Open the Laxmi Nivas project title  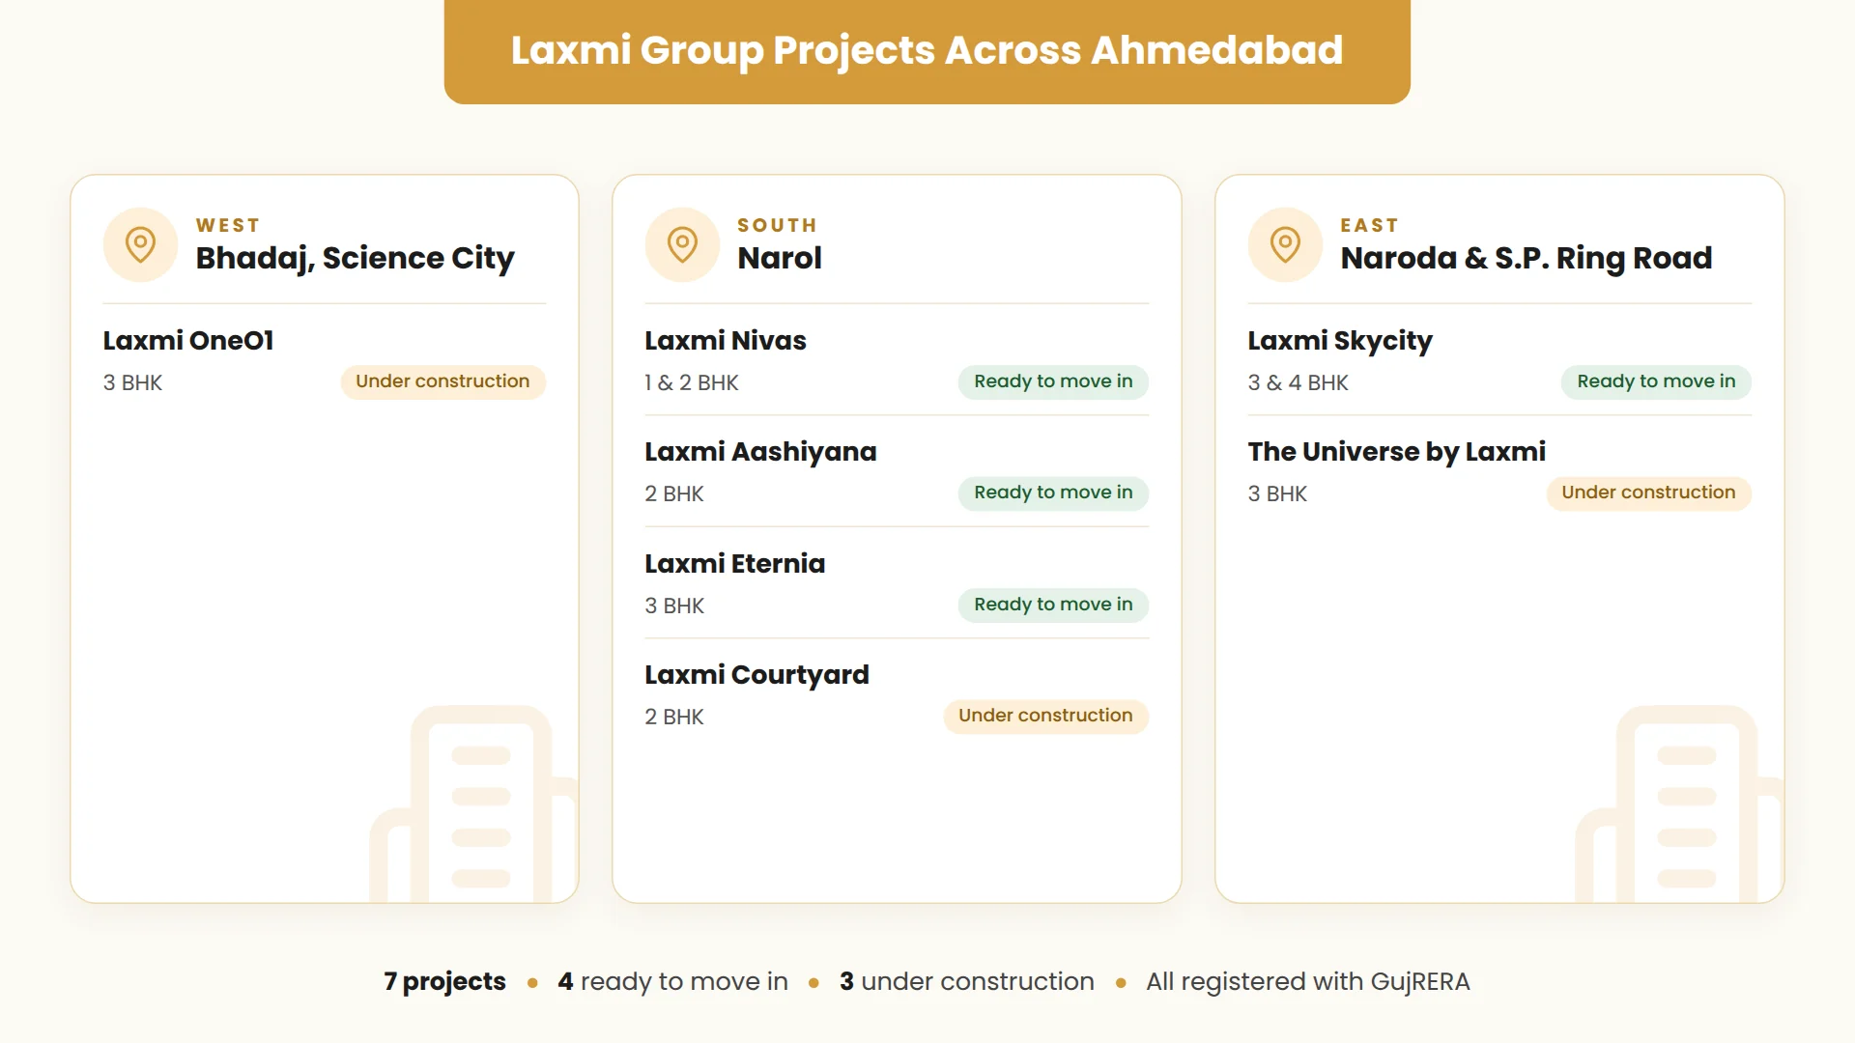pos(726,341)
